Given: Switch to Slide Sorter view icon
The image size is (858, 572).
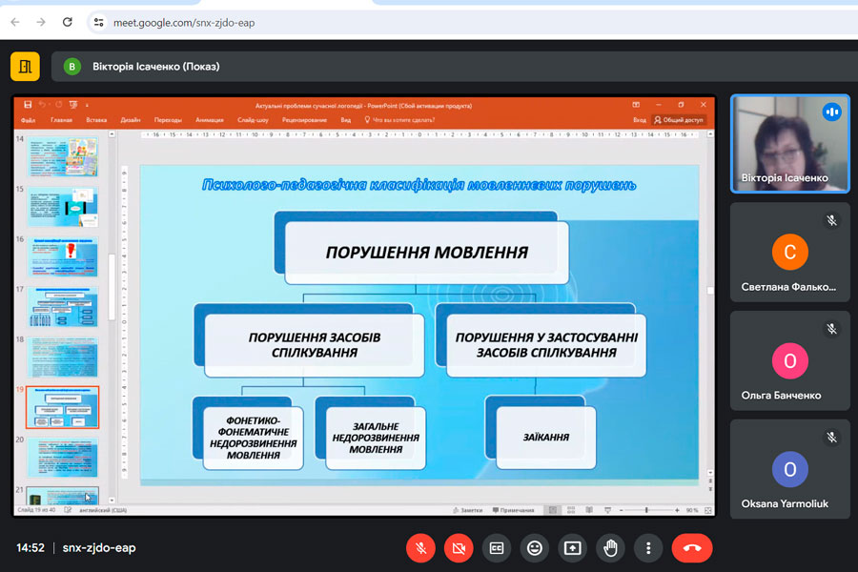Looking at the screenshot, I should tap(571, 510).
